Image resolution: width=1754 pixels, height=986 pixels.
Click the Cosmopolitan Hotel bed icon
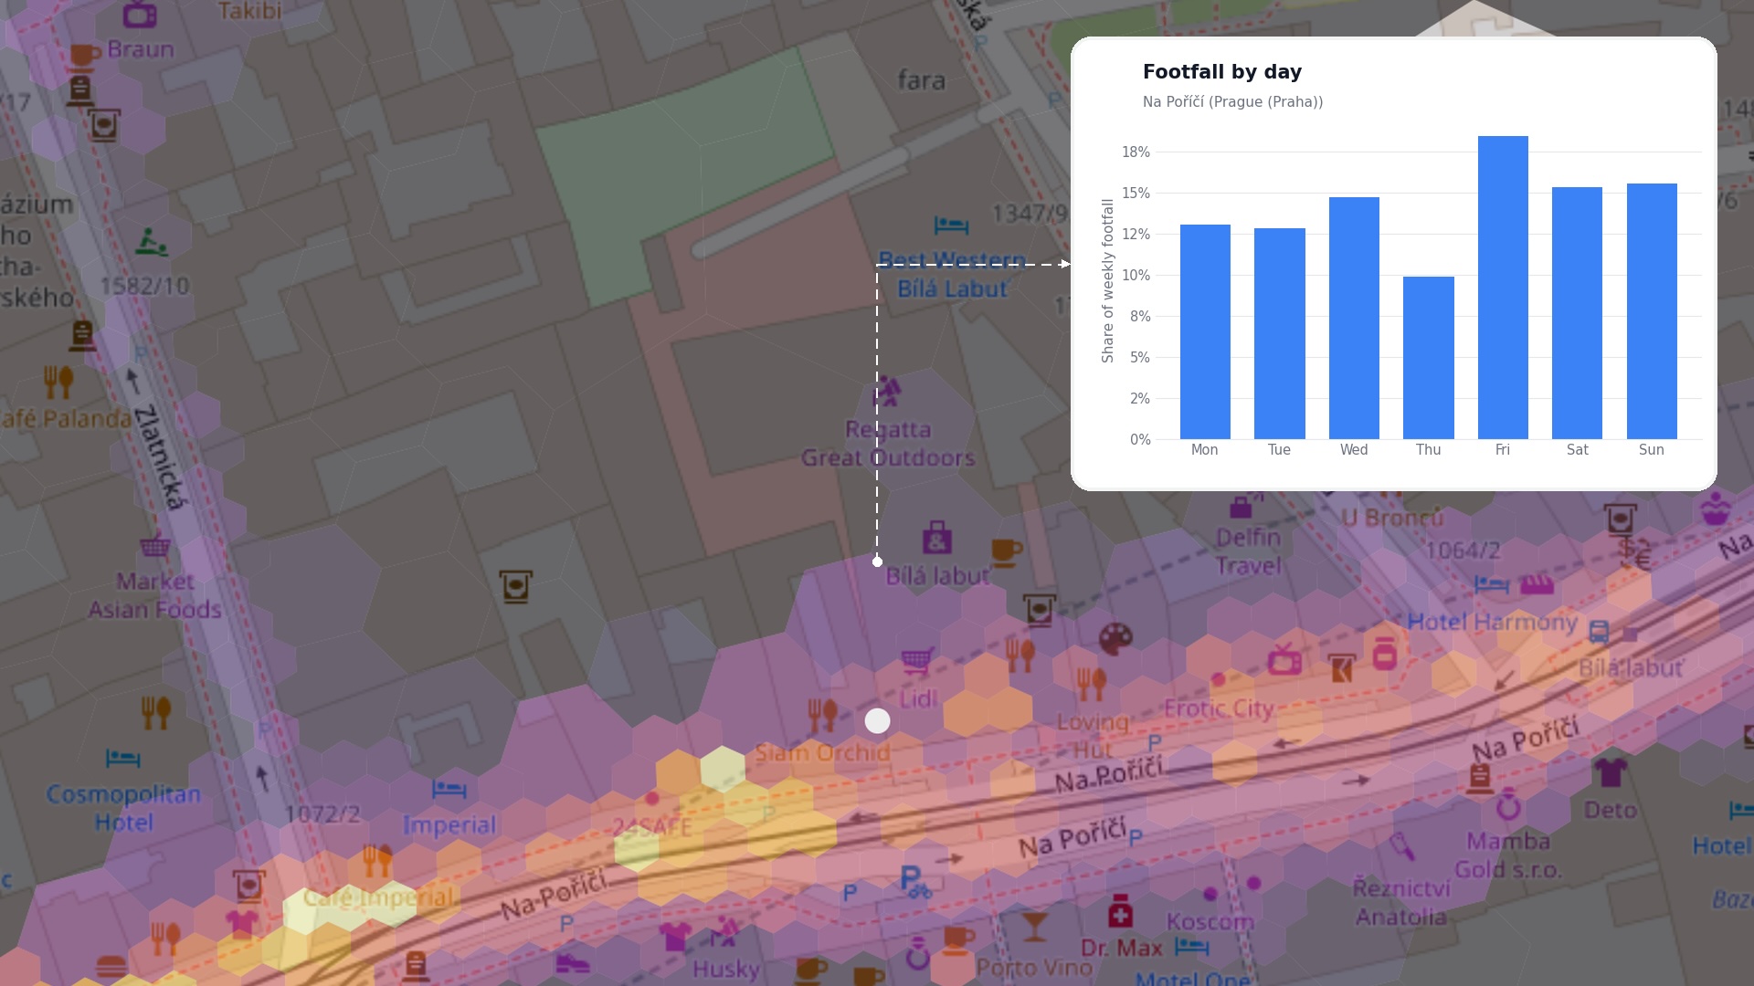coord(122,759)
